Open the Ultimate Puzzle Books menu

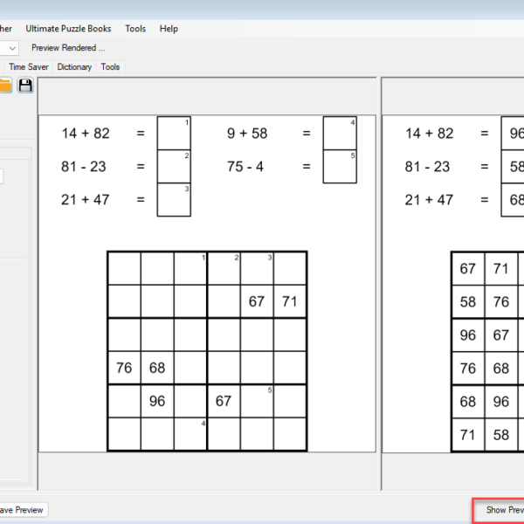[x=68, y=29]
